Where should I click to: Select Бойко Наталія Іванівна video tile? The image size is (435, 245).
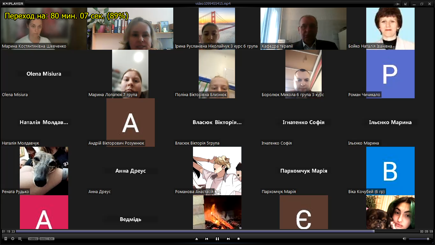click(x=390, y=29)
